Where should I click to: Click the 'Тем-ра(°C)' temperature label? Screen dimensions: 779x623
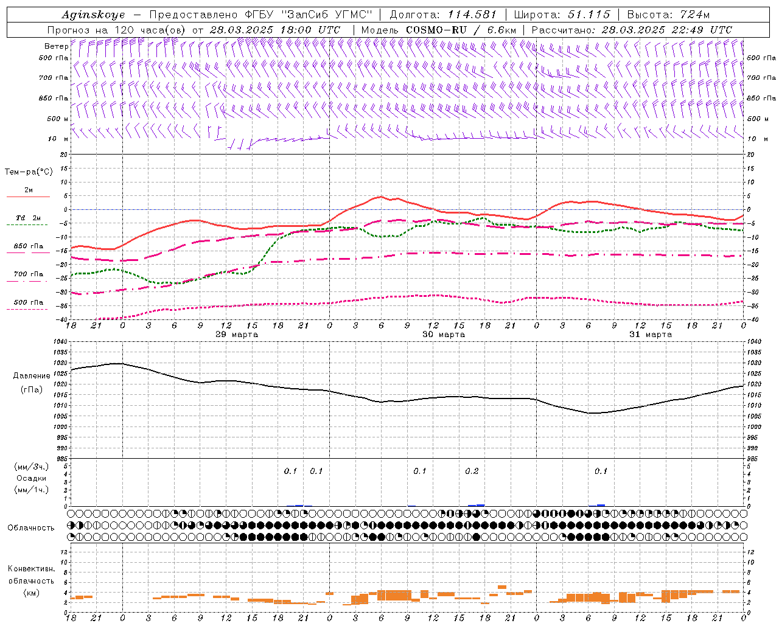pyautogui.click(x=29, y=172)
